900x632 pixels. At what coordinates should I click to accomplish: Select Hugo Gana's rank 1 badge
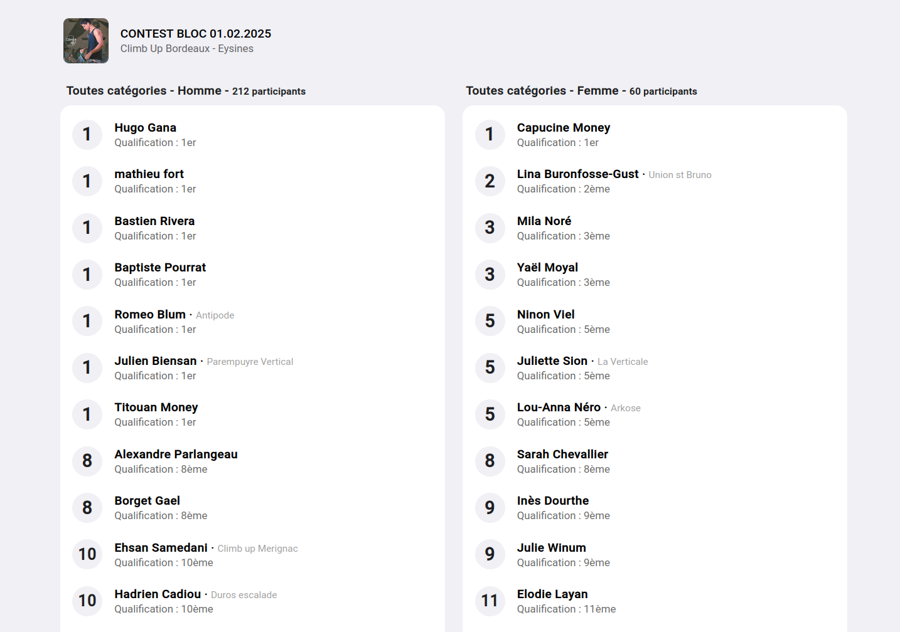click(87, 135)
